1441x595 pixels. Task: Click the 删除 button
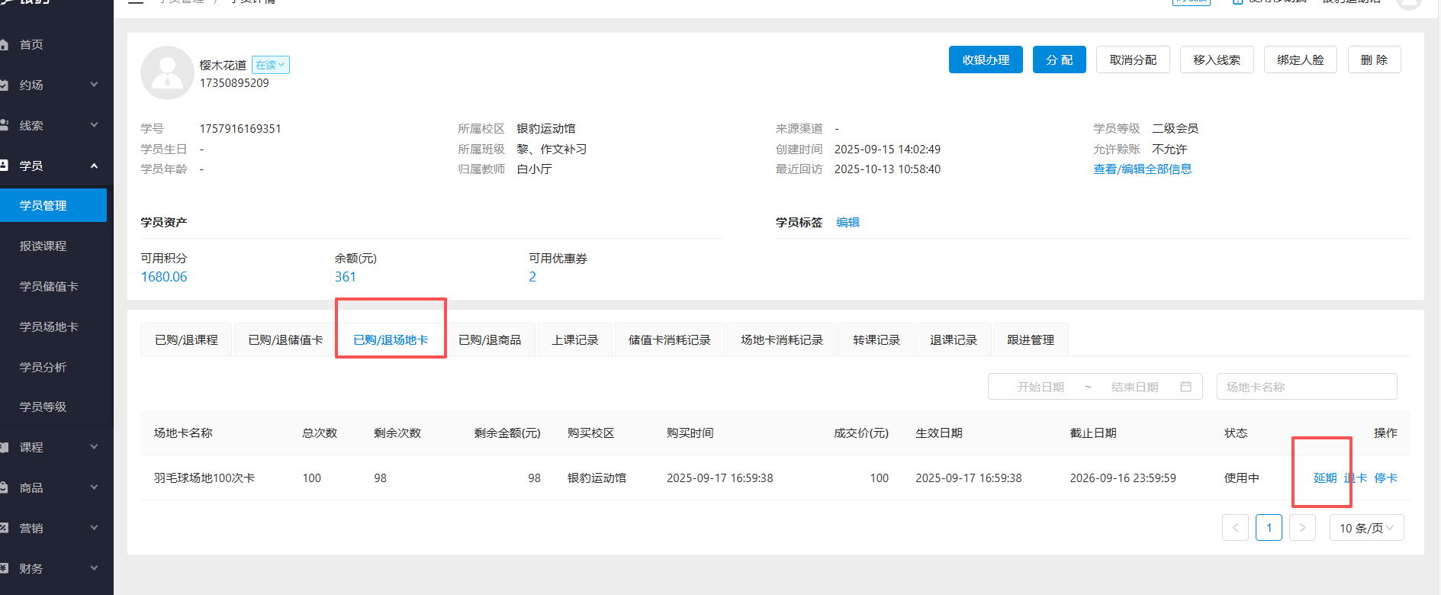click(1374, 59)
